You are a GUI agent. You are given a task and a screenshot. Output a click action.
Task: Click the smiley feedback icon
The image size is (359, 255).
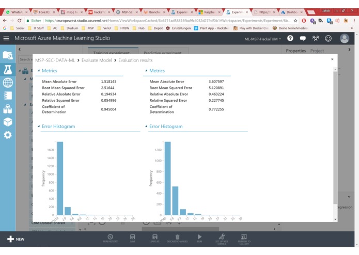coord(328,38)
